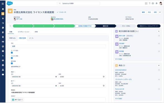Tick the only unchecked checkbox in form
The width and height of the screenshot is (164, 103).
point(12,69)
